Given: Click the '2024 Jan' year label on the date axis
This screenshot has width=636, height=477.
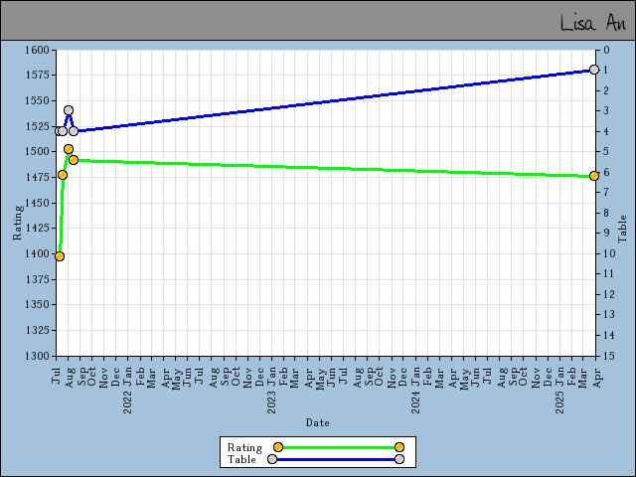Looking at the screenshot, I should [415, 391].
